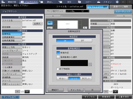Open the 自動表裏調整 setting

coord(12,41)
